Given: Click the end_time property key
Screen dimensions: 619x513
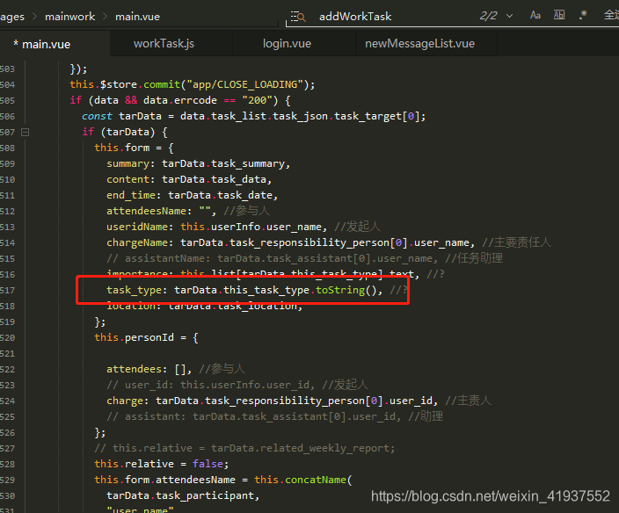Looking at the screenshot, I should 131,195.
